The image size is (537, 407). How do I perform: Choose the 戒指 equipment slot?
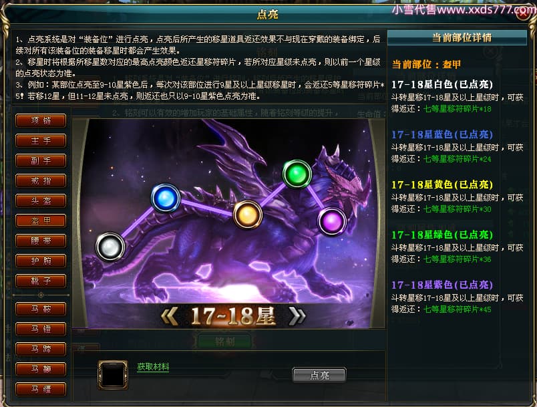41,180
